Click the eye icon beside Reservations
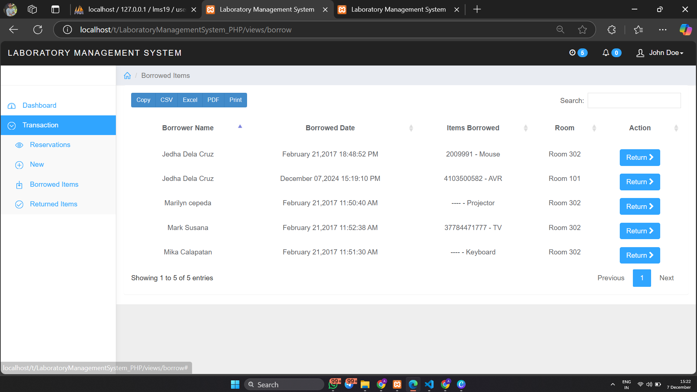Viewport: 697px width, 392px height. [19, 145]
